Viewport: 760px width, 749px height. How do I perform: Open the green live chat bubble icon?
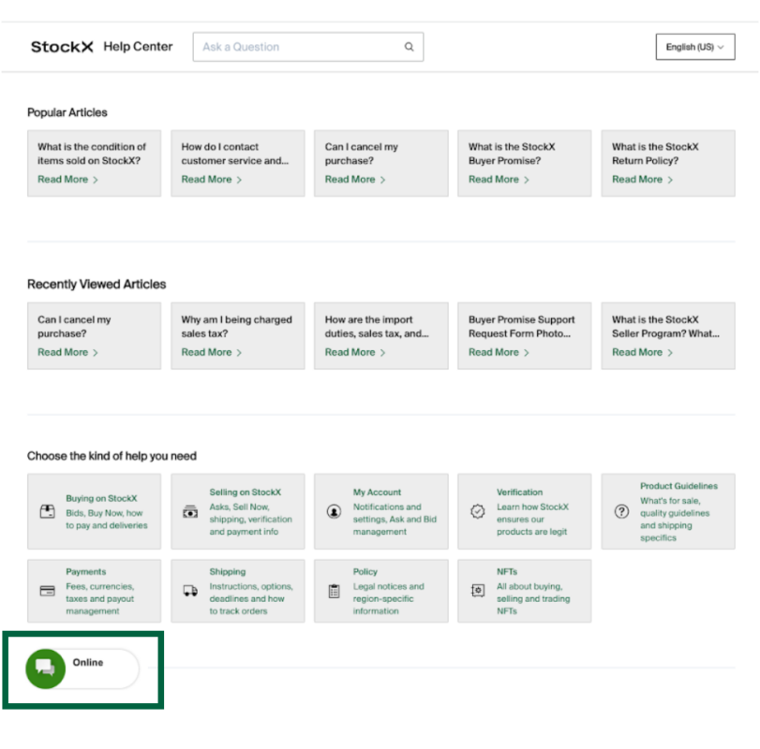[44, 668]
